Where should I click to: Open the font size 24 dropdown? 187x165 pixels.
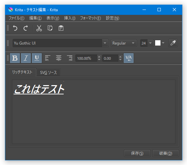coord(151,43)
